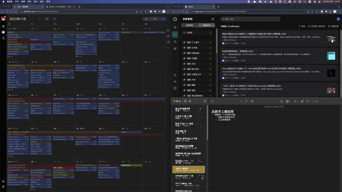Click the blue add button beside 今天

(54, 19)
